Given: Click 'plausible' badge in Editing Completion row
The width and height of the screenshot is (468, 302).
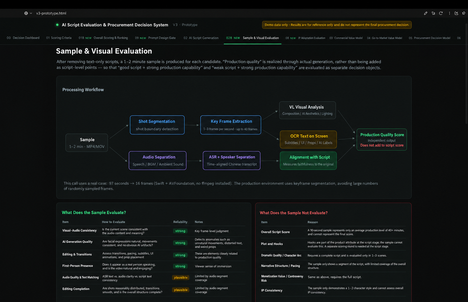Looking at the screenshot, I should pyautogui.click(x=181, y=290).
